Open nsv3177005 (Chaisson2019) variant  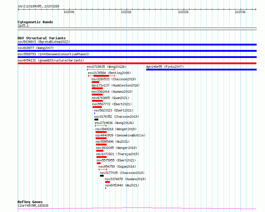coord(122,173)
